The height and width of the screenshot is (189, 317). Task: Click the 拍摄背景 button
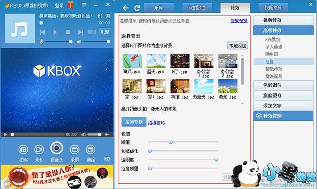(x=134, y=122)
